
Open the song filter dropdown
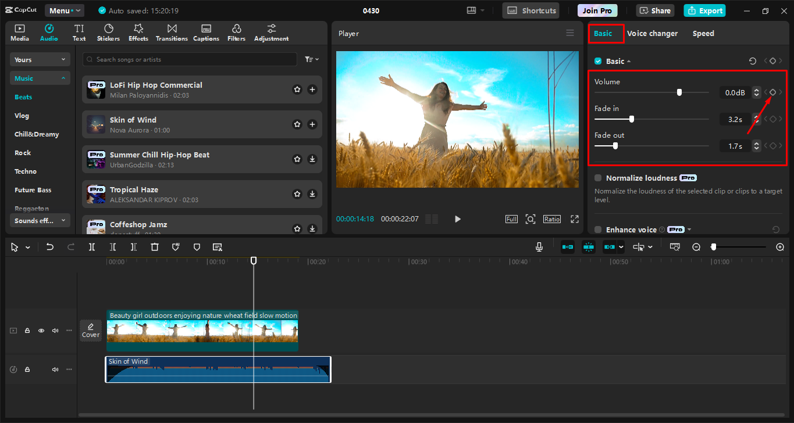(311, 59)
